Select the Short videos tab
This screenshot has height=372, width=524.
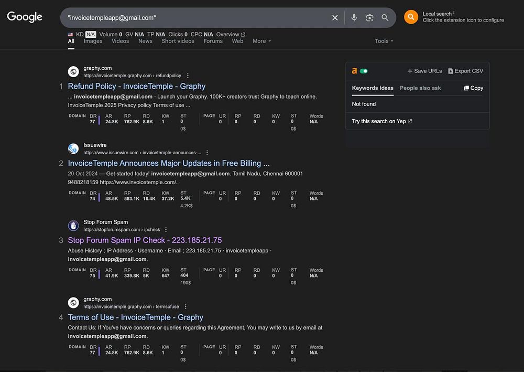tap(178, 41)
